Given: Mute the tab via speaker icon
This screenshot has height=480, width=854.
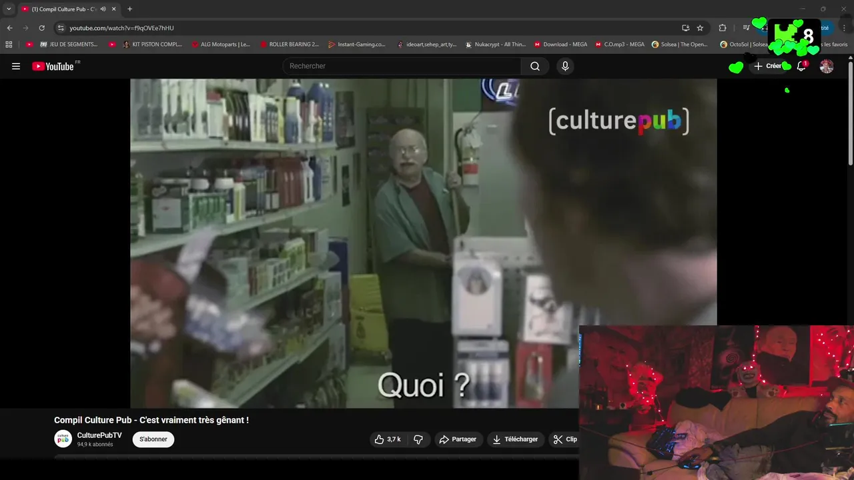Looking at the screenshot, I should pyautogui.click(x=103, y=9).
